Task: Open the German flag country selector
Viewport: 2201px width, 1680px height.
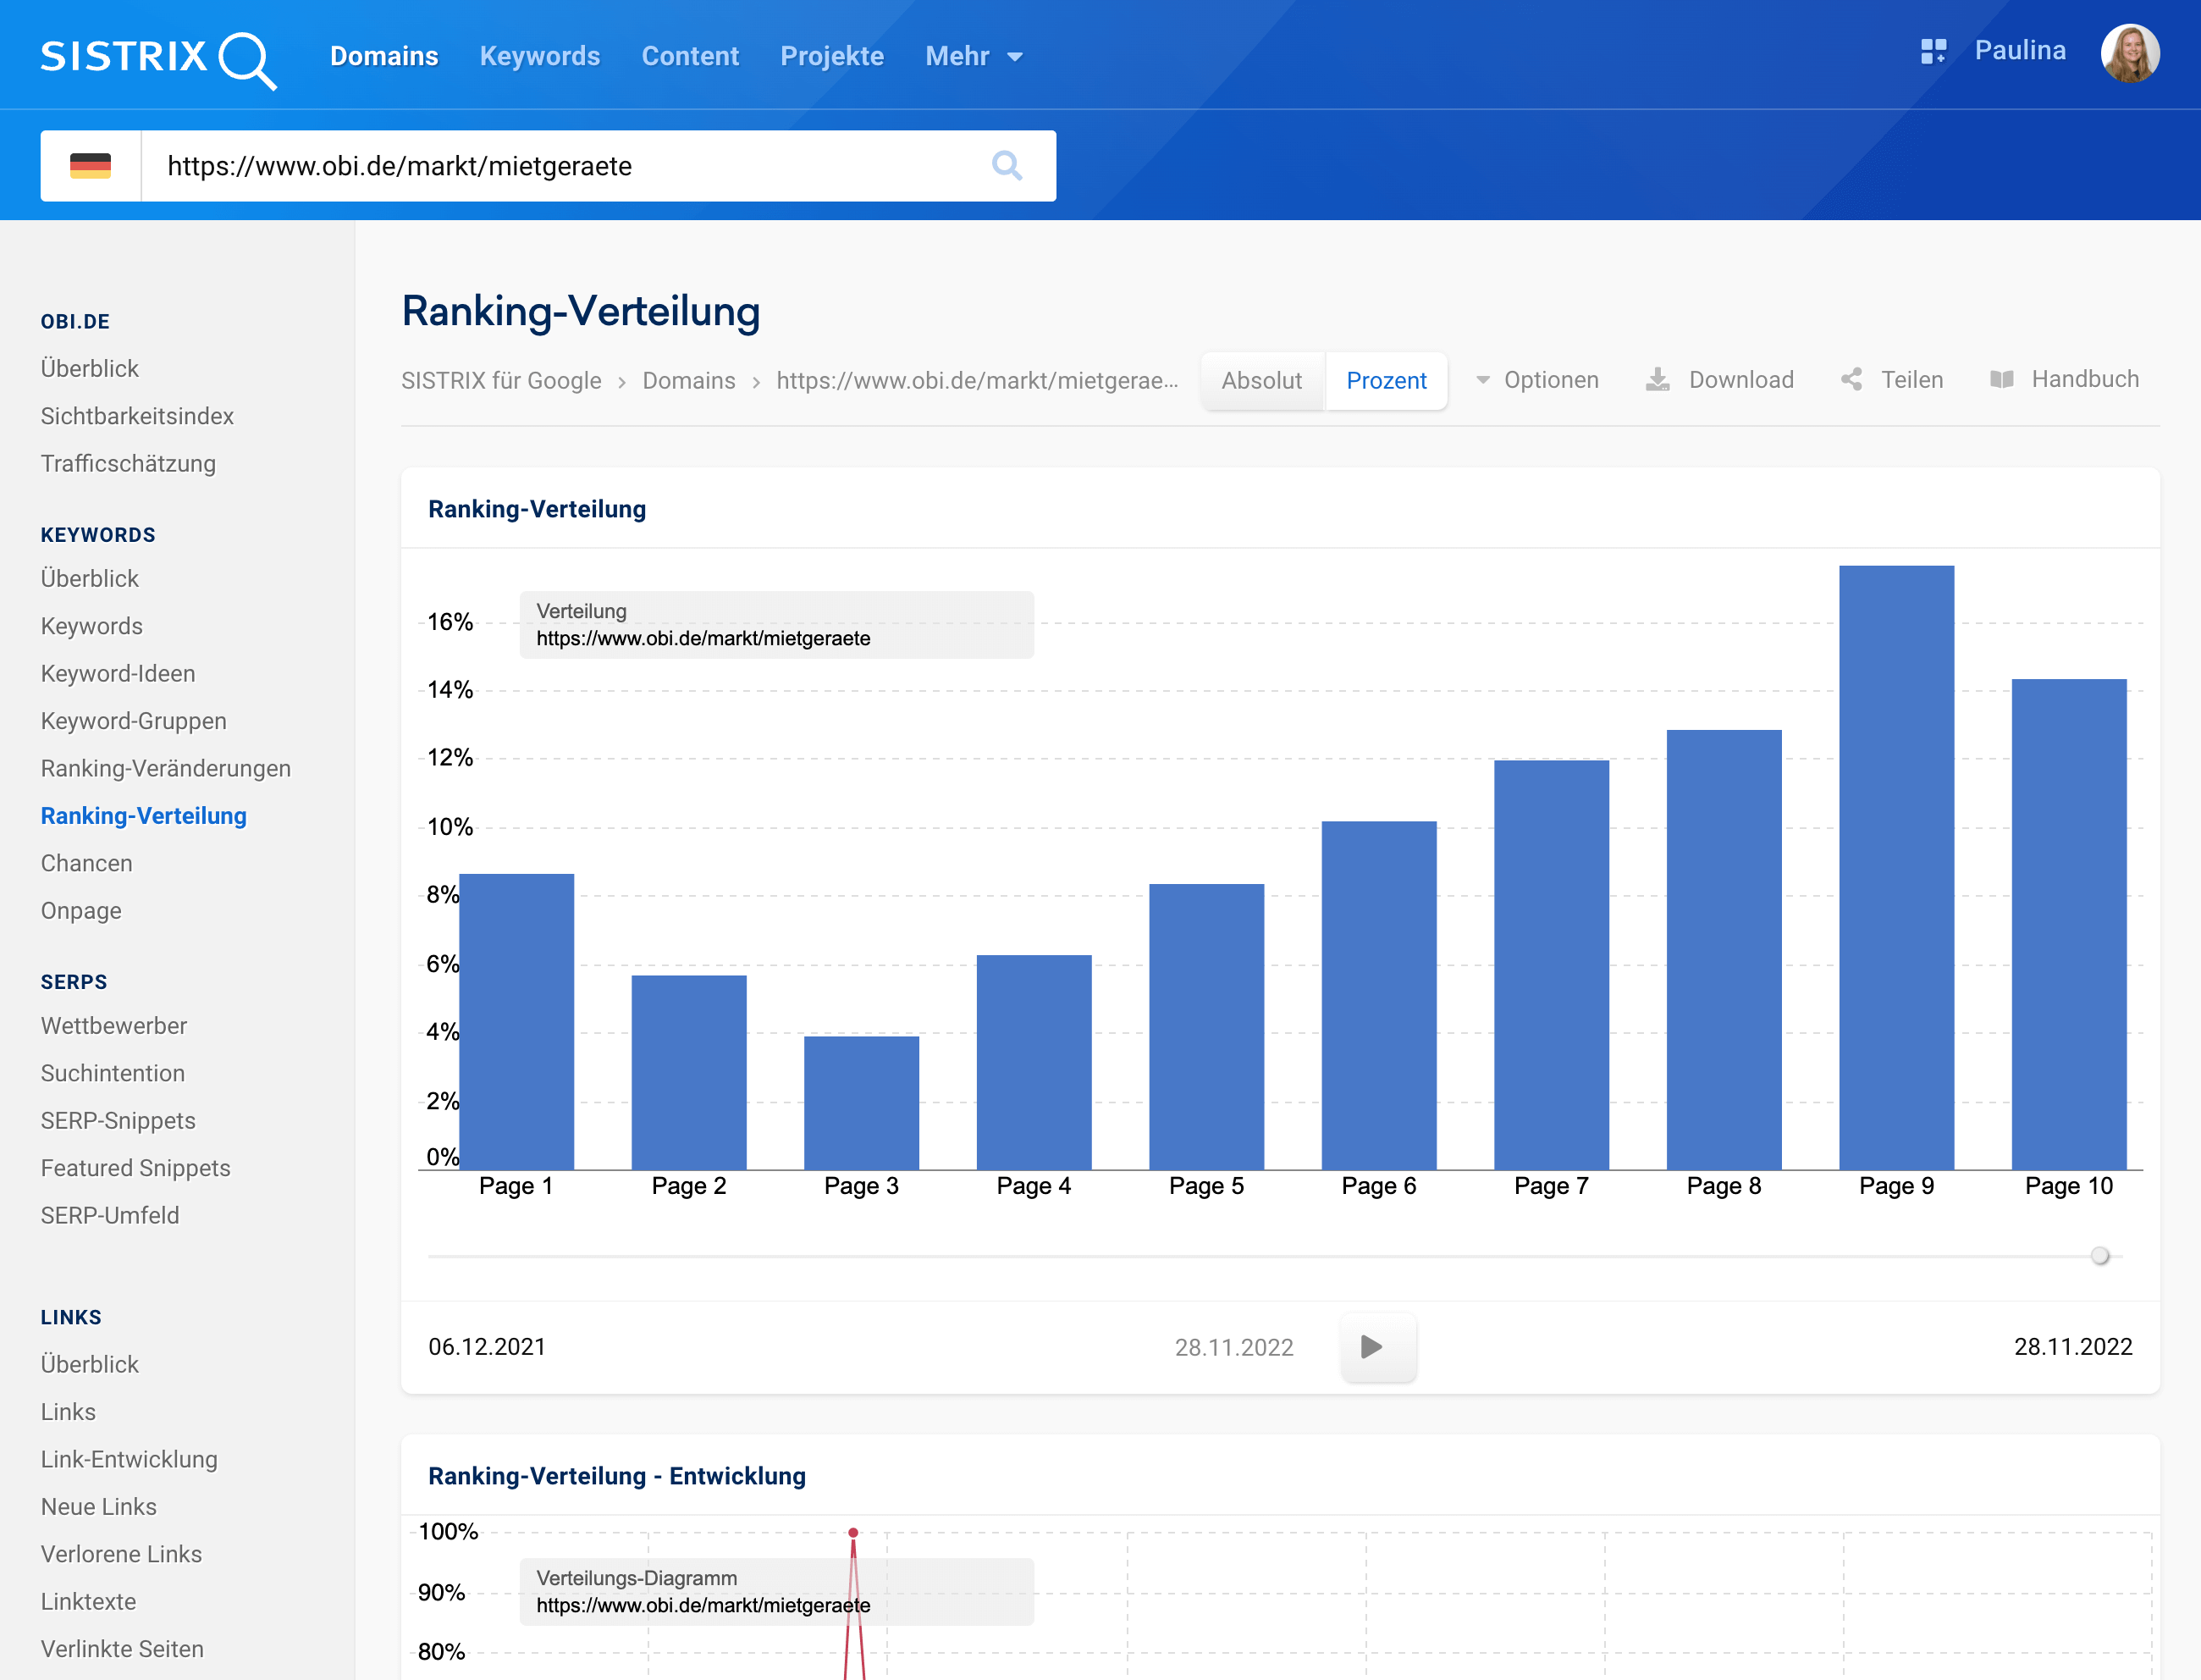Action: (91, 166)
